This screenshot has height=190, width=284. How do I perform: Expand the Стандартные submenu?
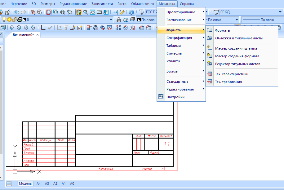(181, 82)
